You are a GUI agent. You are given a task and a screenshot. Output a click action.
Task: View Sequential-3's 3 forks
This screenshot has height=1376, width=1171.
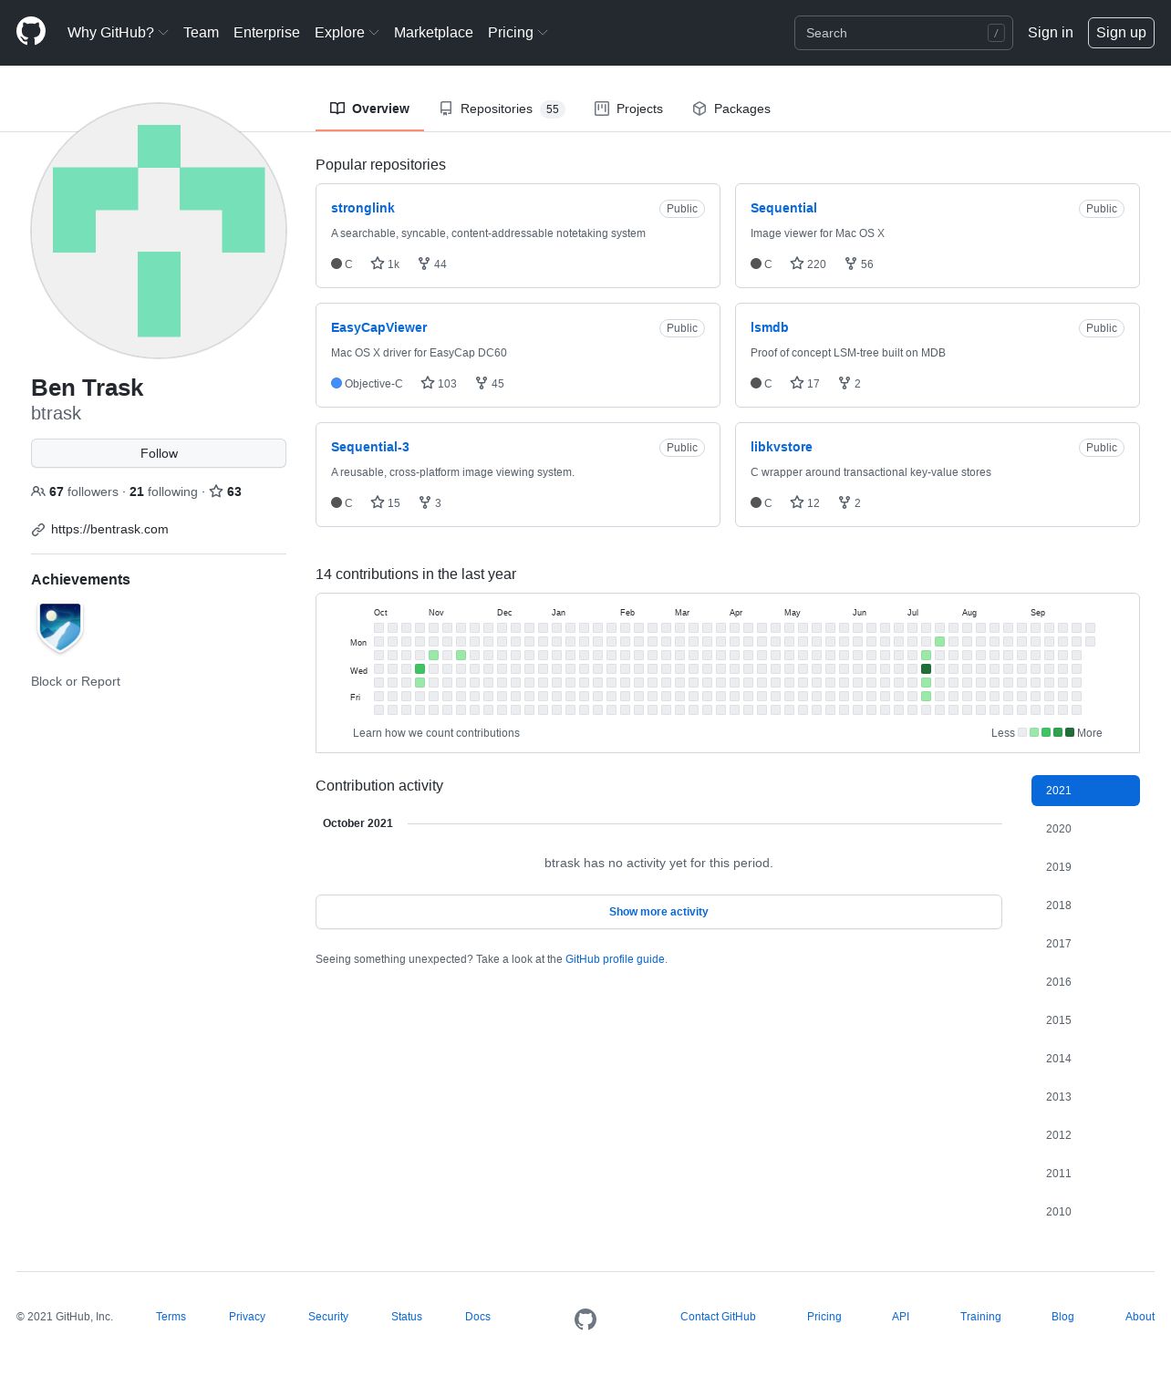(x=430, y=502)
